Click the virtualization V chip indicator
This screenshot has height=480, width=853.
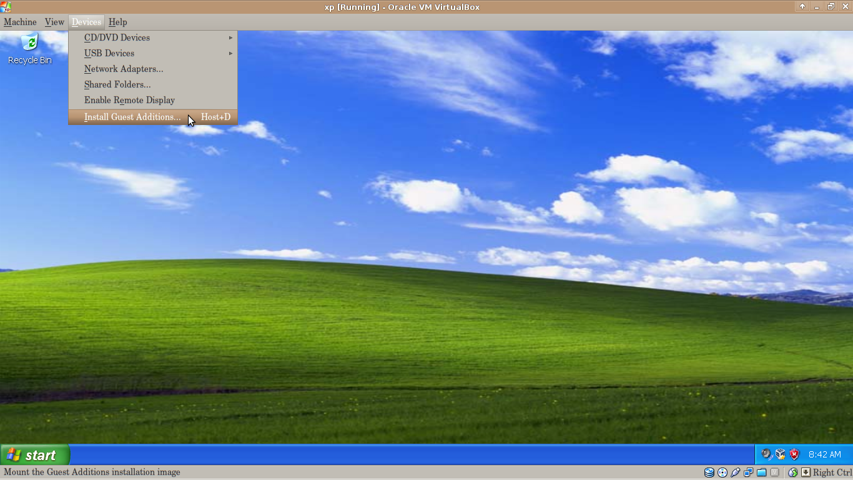pos(775,472)
